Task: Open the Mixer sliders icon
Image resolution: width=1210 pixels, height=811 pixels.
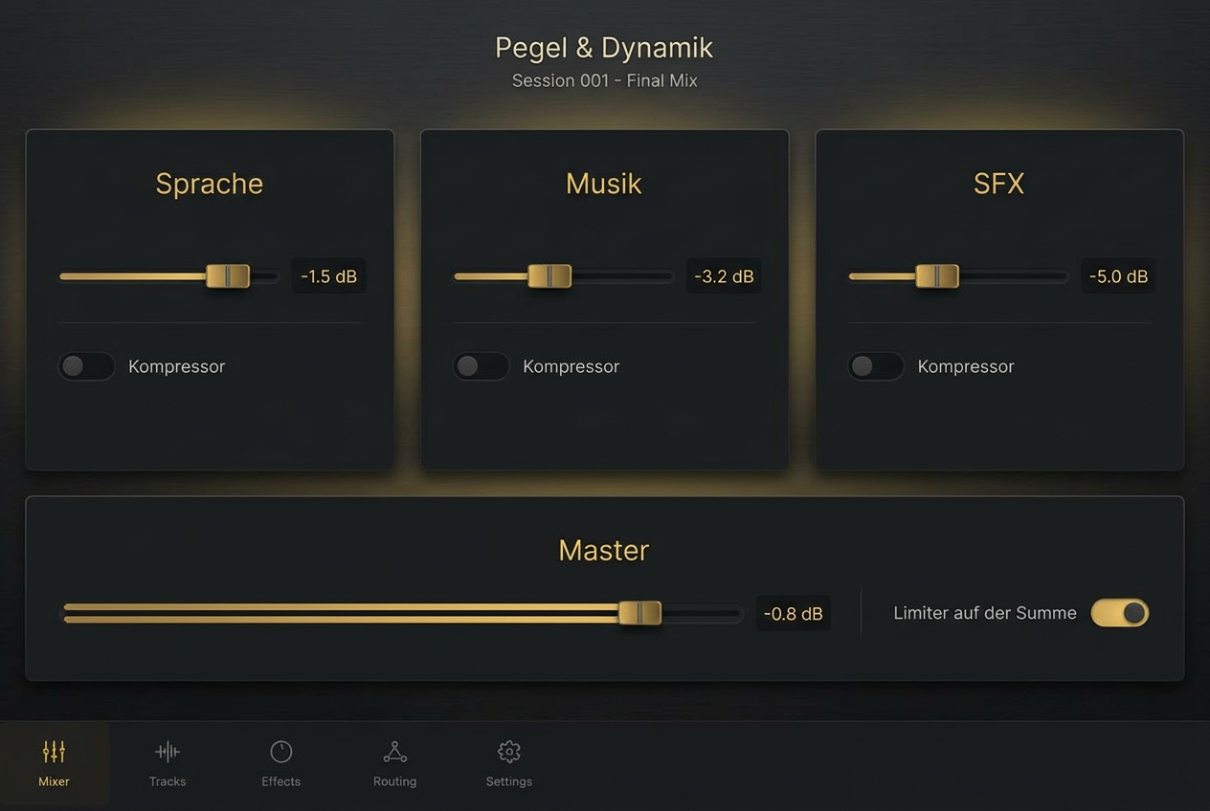Action: tap(54, 752)
